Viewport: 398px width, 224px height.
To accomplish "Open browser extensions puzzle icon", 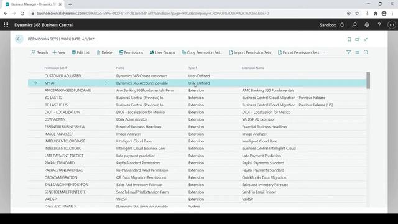I will tap(376, 13).
